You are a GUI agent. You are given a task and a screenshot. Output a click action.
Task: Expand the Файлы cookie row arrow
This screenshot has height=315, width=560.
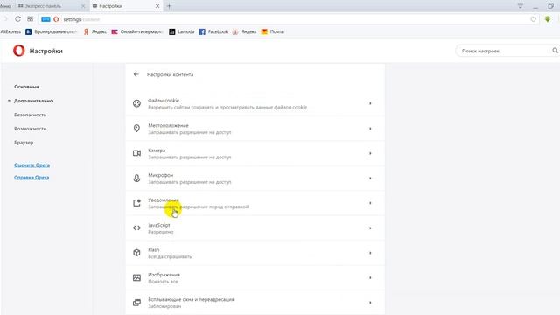point(370,103)
